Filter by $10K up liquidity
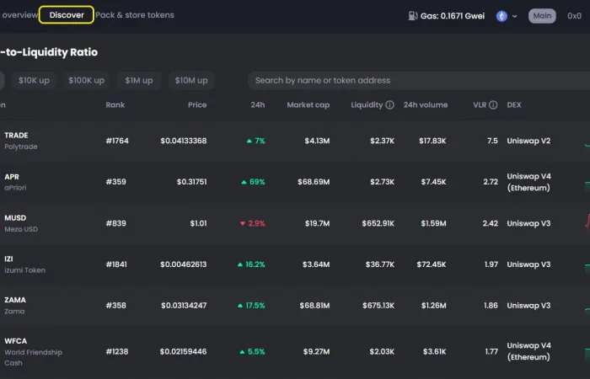The image size is (590, 379). (x=34, y=81)
